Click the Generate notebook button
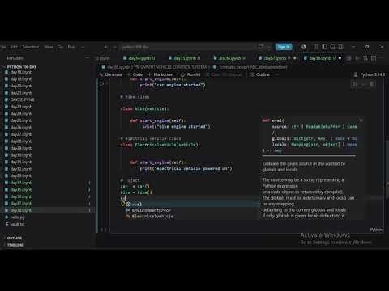Image resolution: width=389 pixels, height=291 pixels. pos(111,74)
